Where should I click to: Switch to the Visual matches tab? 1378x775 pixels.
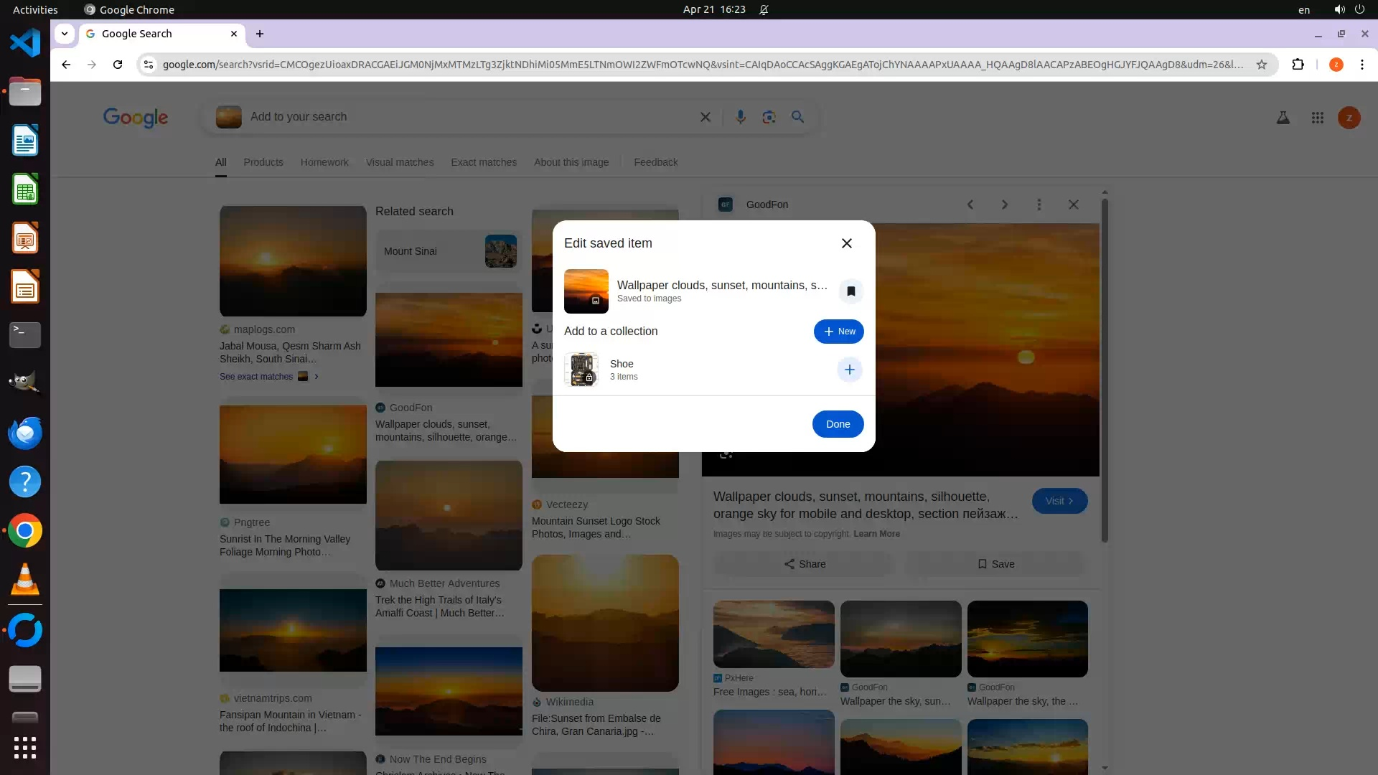coord(399,162)
